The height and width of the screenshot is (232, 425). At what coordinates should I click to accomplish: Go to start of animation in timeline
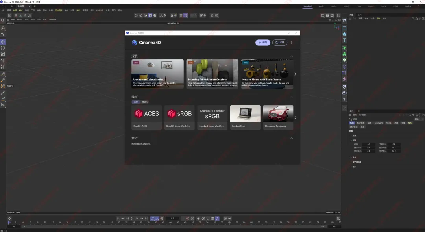(118, 219)
